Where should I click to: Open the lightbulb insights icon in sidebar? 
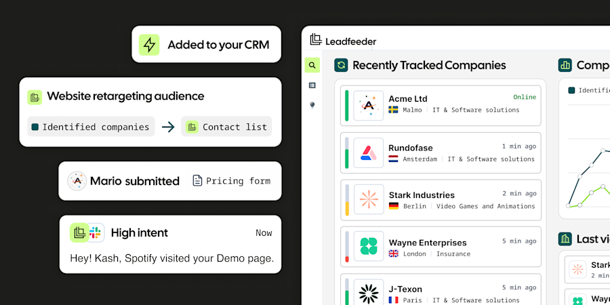coord(312,105)
